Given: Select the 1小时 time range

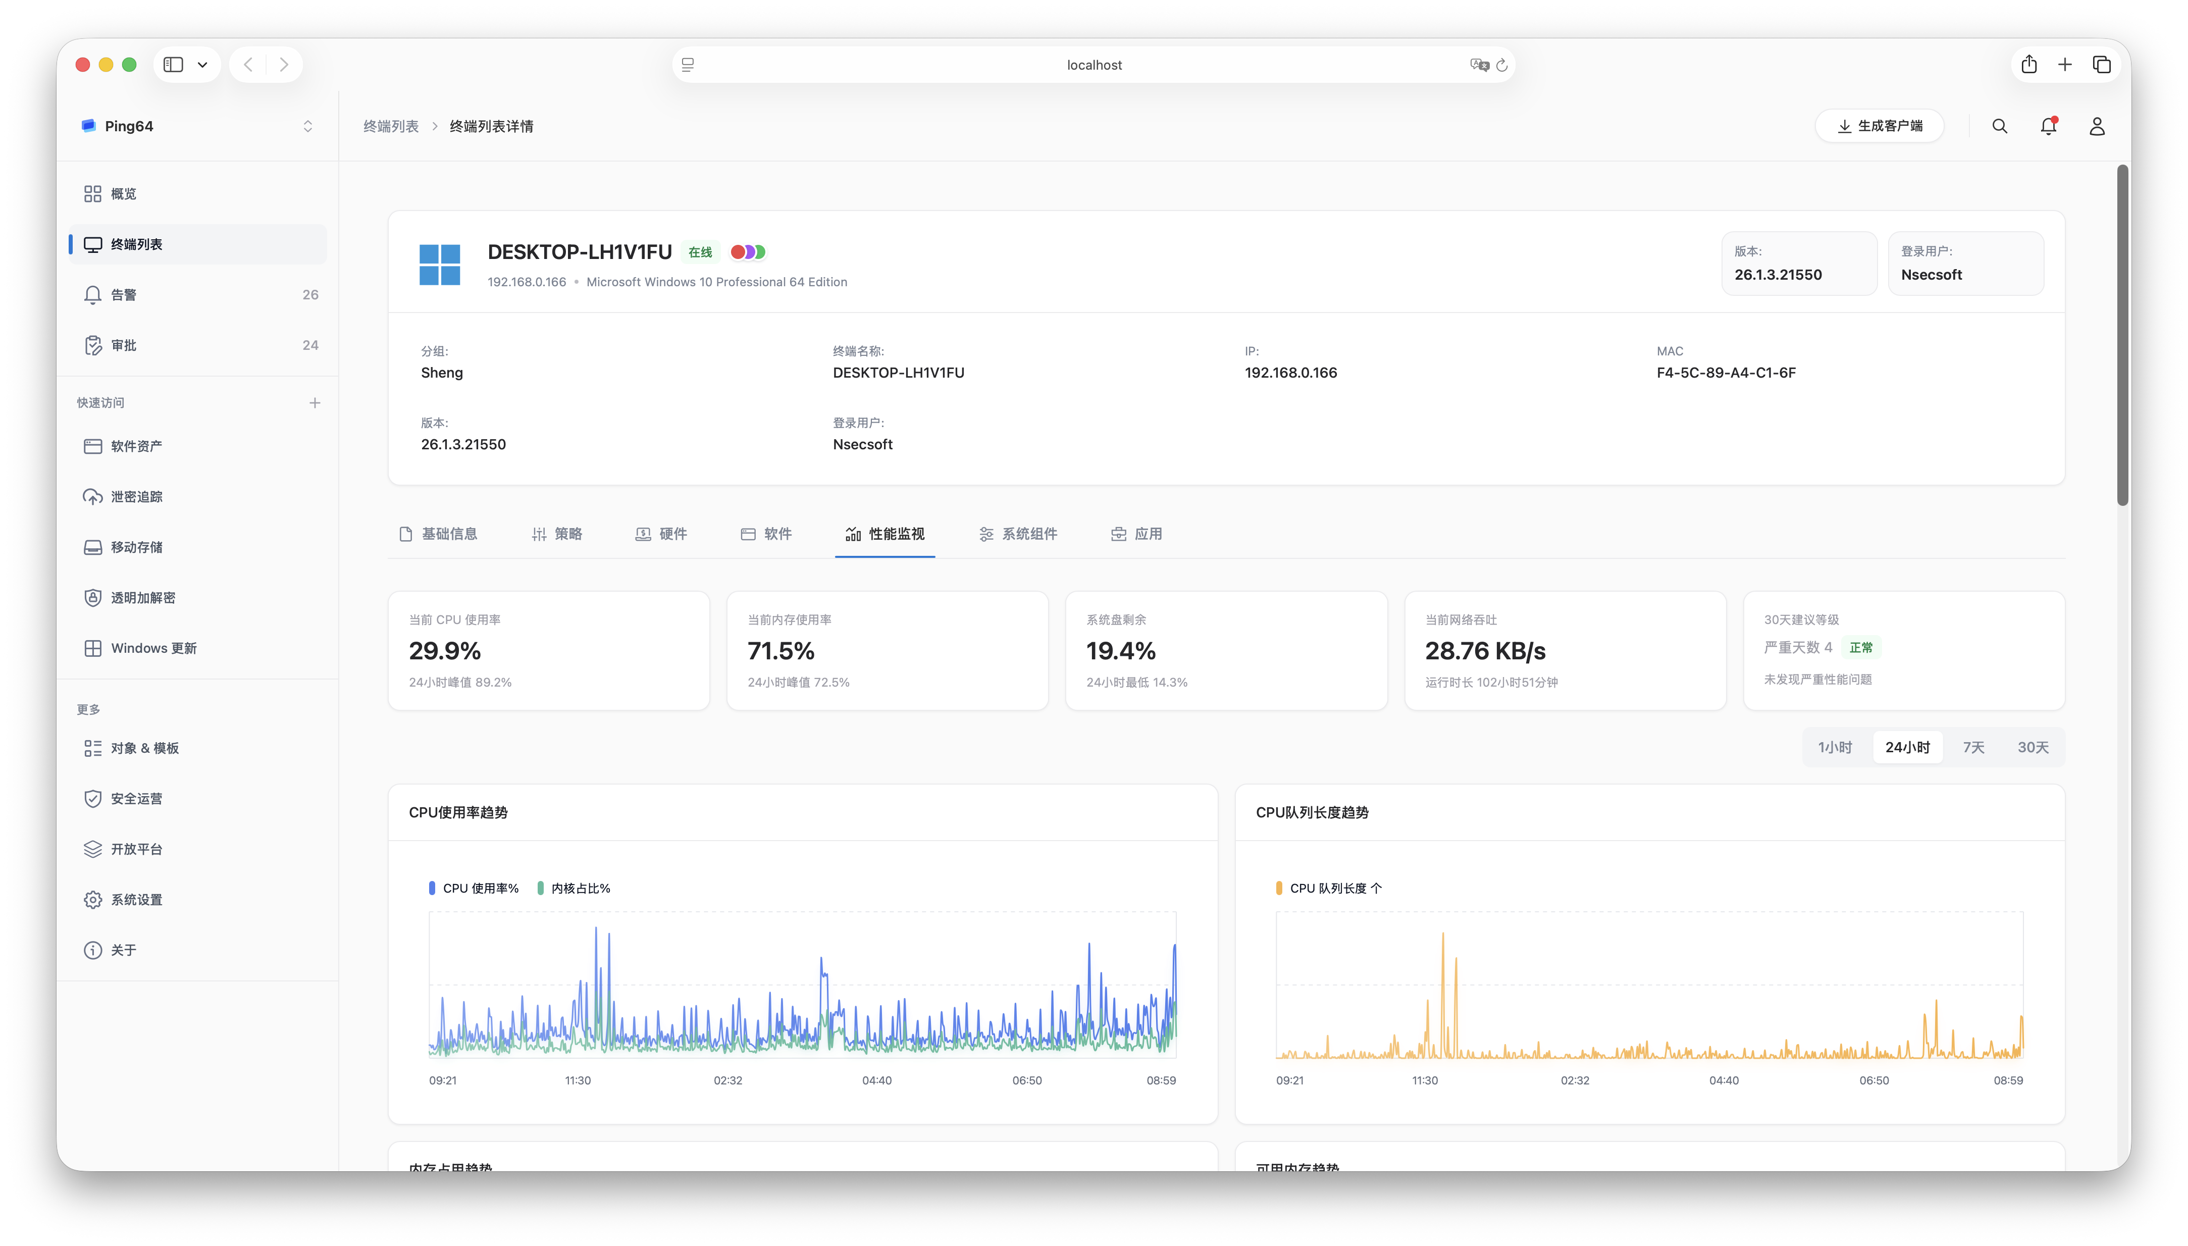Looking at the screenshot, I should tap(1835, 747).
